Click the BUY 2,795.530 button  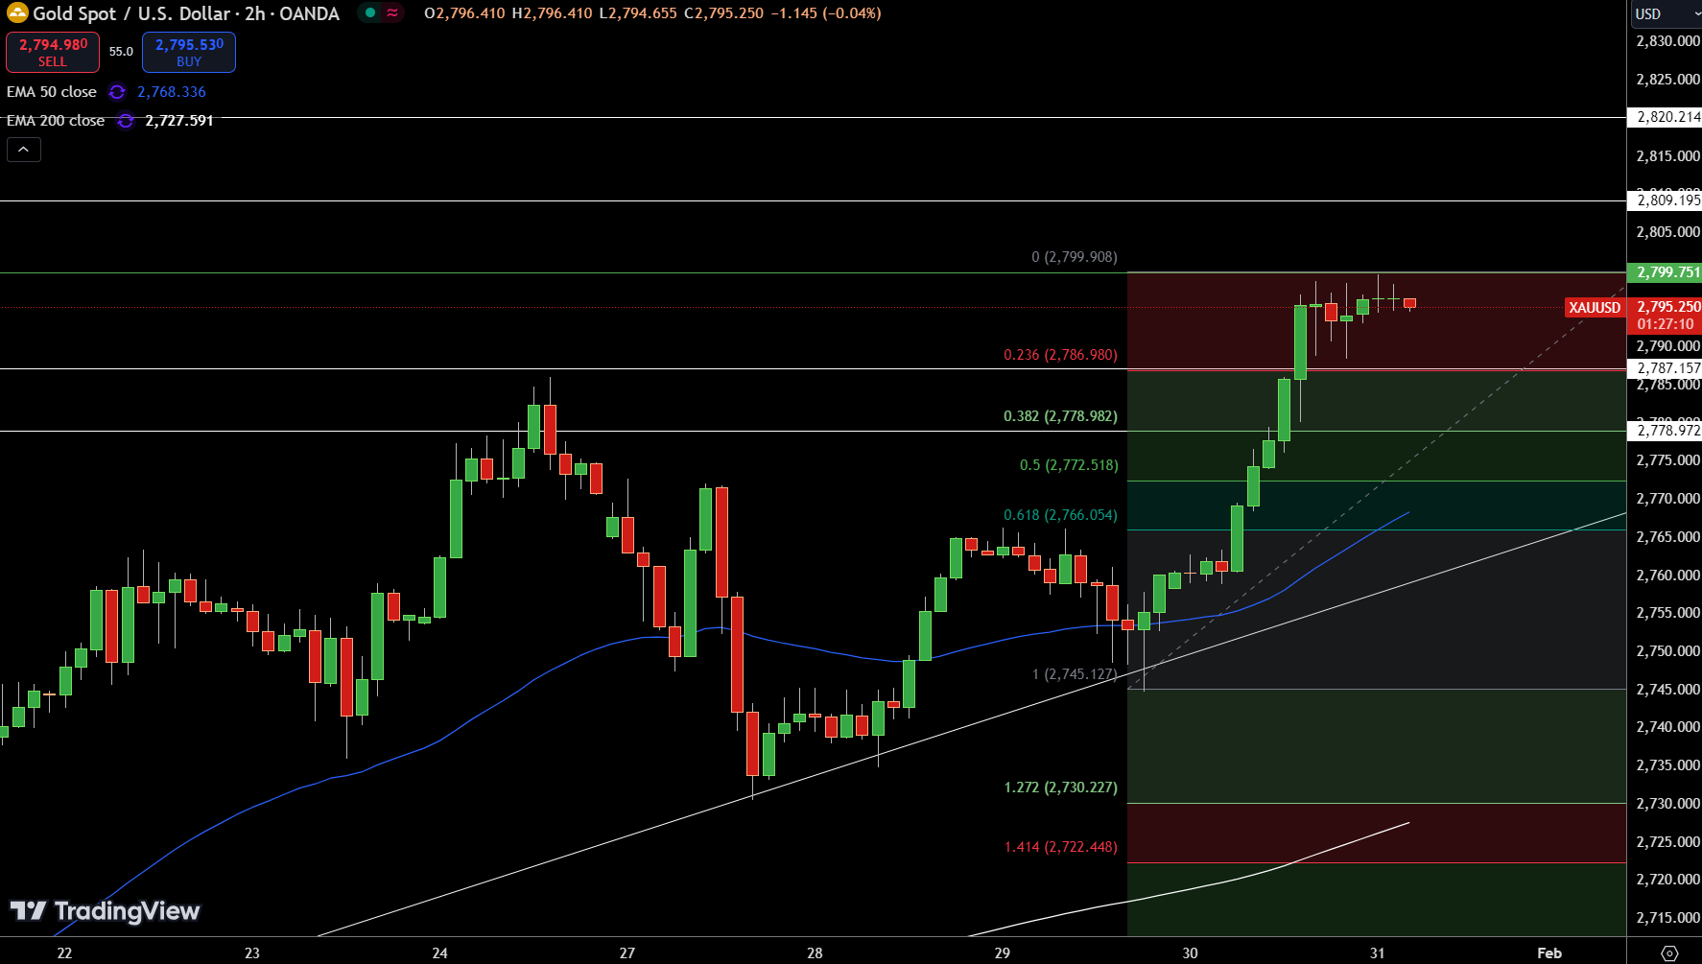(x=189, y=53)
